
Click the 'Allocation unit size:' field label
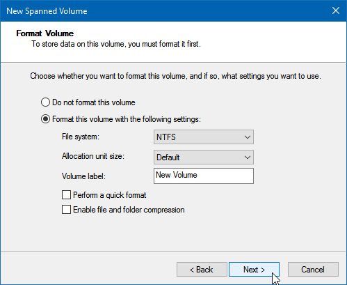93,156
